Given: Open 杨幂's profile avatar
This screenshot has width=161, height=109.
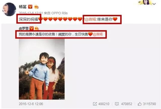Looking at the screenshot, I should 9,9.
